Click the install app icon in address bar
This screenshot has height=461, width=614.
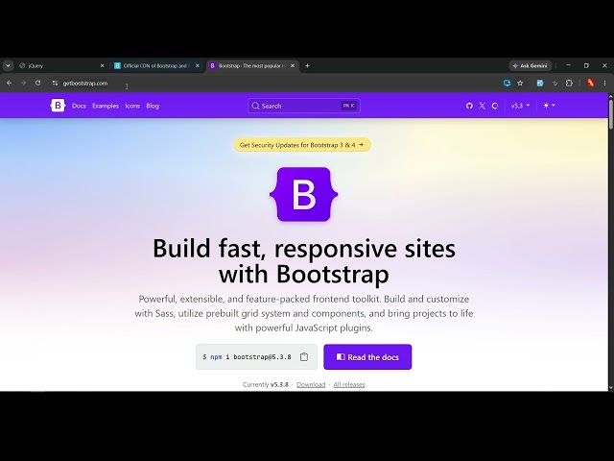coord(508,84)
